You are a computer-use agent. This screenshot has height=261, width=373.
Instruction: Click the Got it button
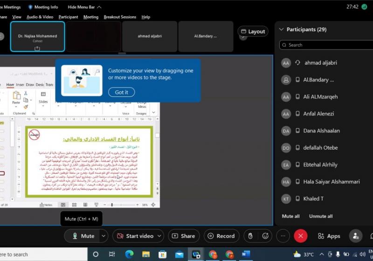pyautogui.click(x=121, y=92)
